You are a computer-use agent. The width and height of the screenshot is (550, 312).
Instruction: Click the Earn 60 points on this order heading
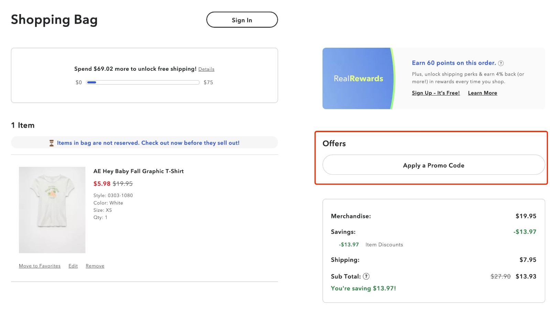[x=454, y=63]
